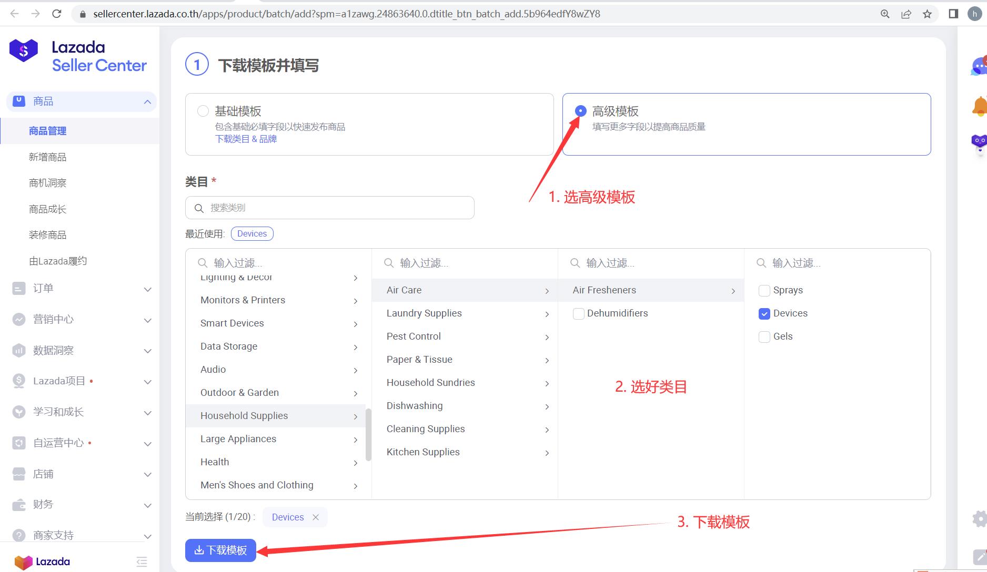Expand the 财务 section chevron
Image resolution: width=987 pixels, height=572 pixels.
coord(148,506)
